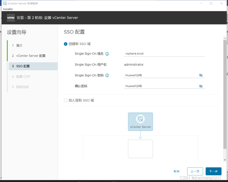Select wizard step 3 SSO 配置
The width and height of the screenshot is (228, 182).
point(33,66)
